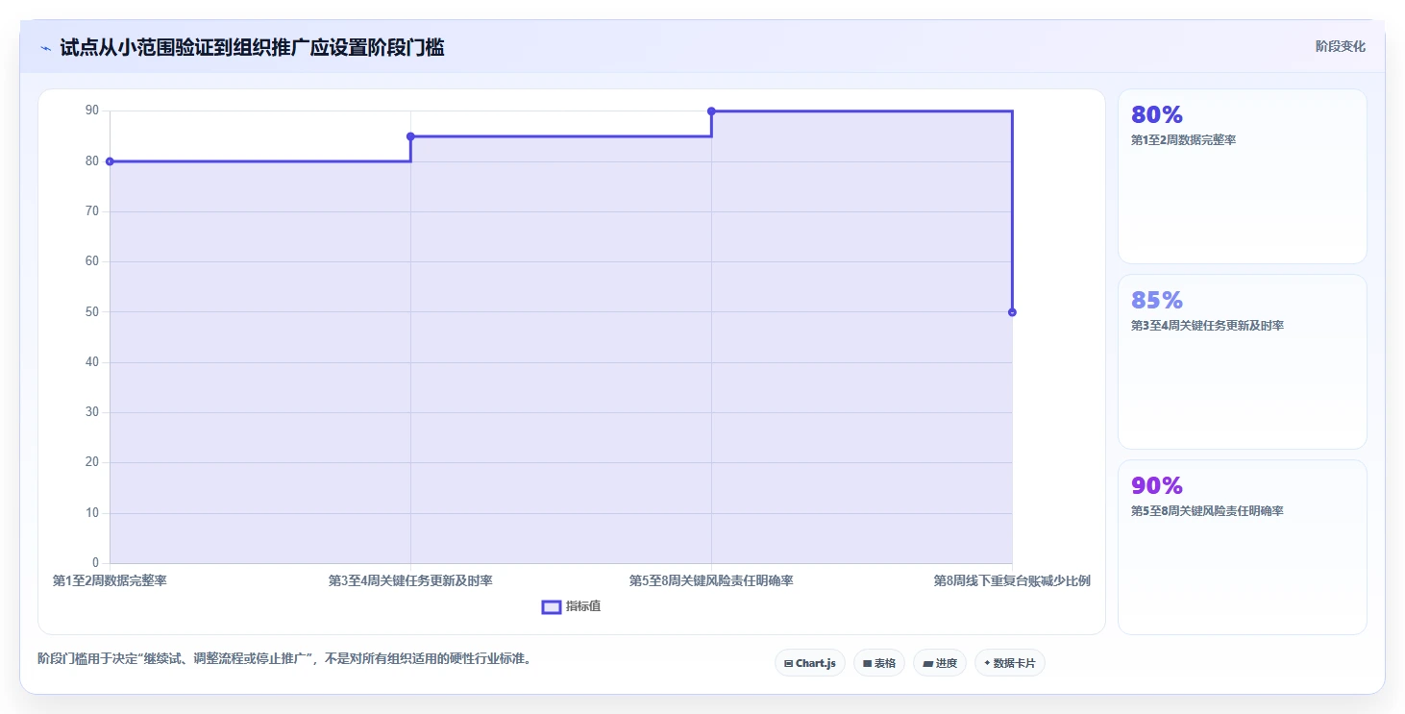Click the 数据卡片 tag pill
Image resolution: width=1405 pixels, height=714 pixels.
point(1010,663)
